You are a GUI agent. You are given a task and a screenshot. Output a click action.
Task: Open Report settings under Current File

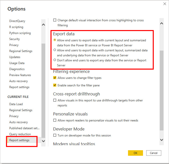coord(19,140)
